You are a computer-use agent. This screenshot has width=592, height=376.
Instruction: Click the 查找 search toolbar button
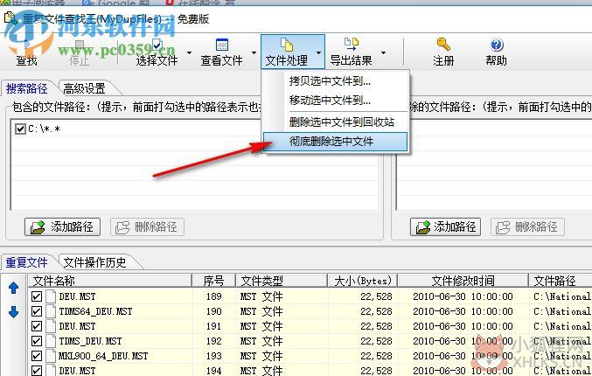26,52
